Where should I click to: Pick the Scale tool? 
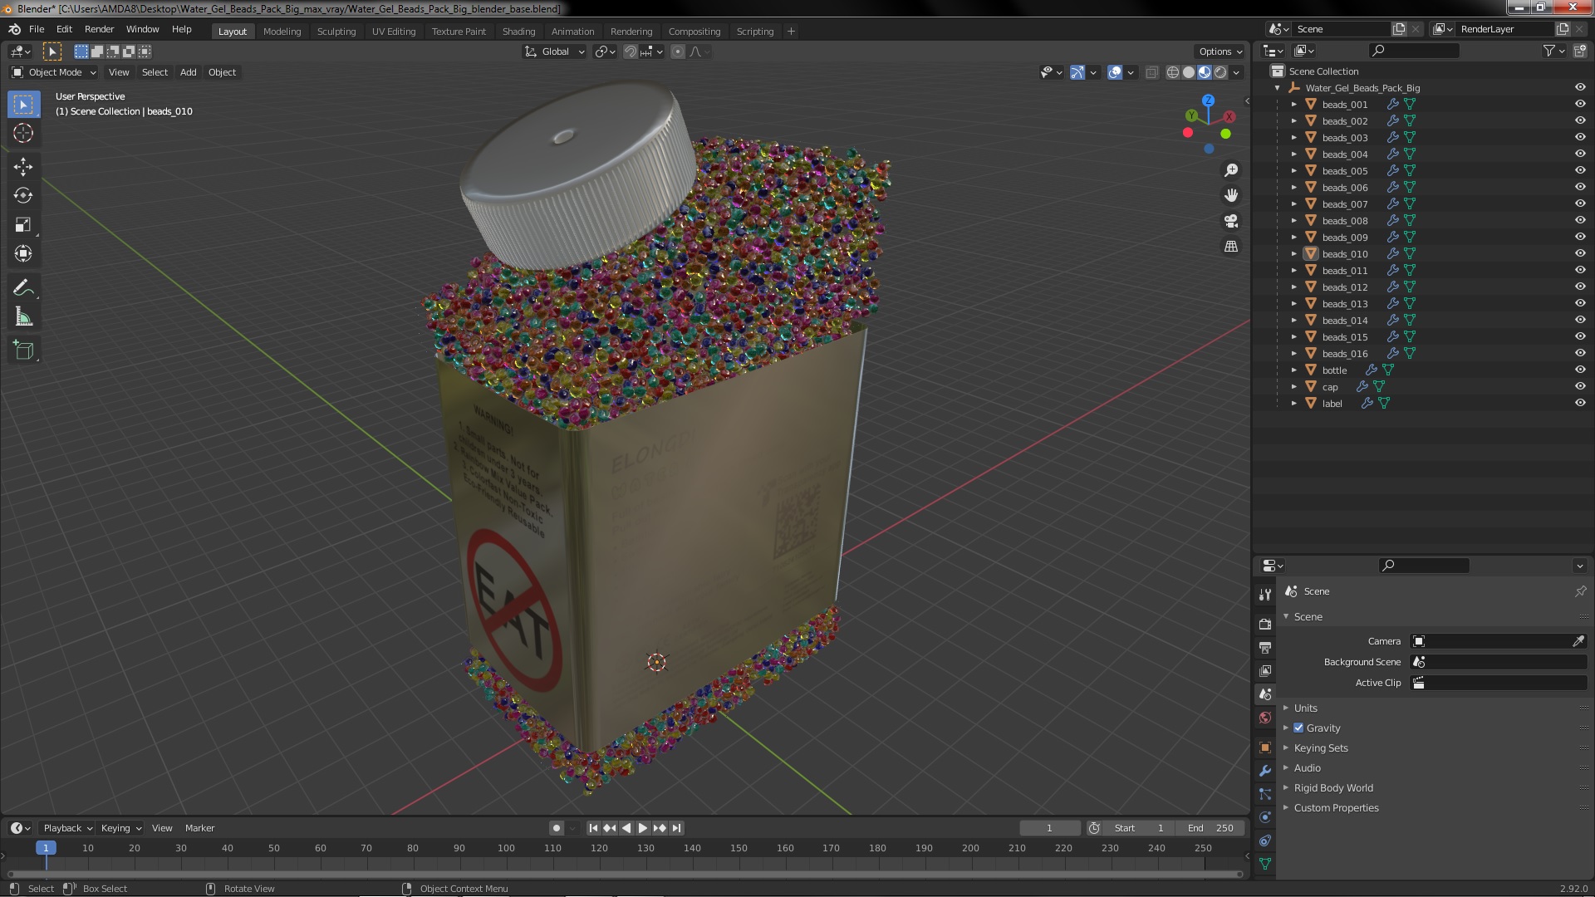click(x=23, y=225)
